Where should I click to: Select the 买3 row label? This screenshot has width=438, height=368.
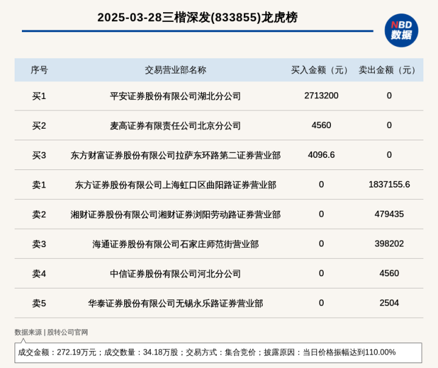[x=39, y=155]
